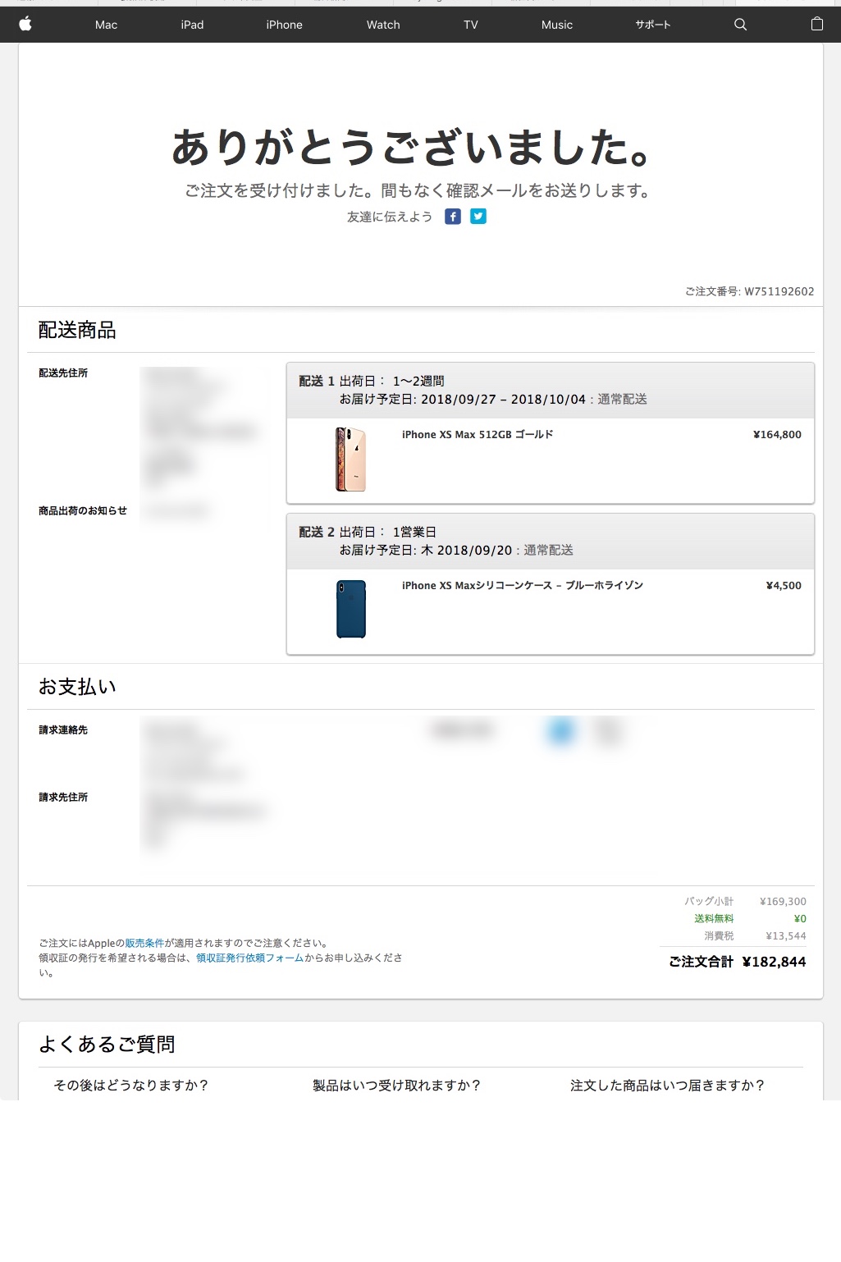This screenshot has height=1262, width=841.
Task: Open the TV menu item
Action: [x=470, y=25]
